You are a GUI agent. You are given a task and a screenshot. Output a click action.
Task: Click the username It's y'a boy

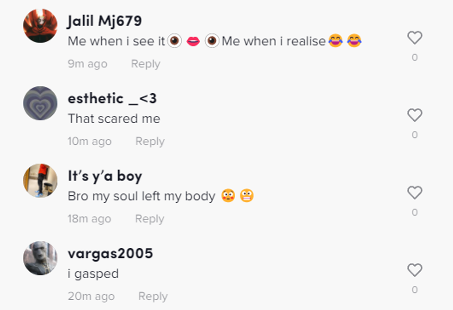[x=105, y=176]
